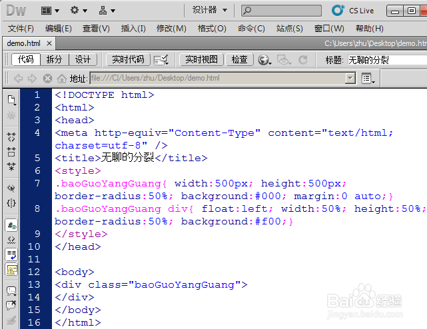This screenshot has height=329, width=427.
Task: Open the 命令(C) menu
Action: 251,29
